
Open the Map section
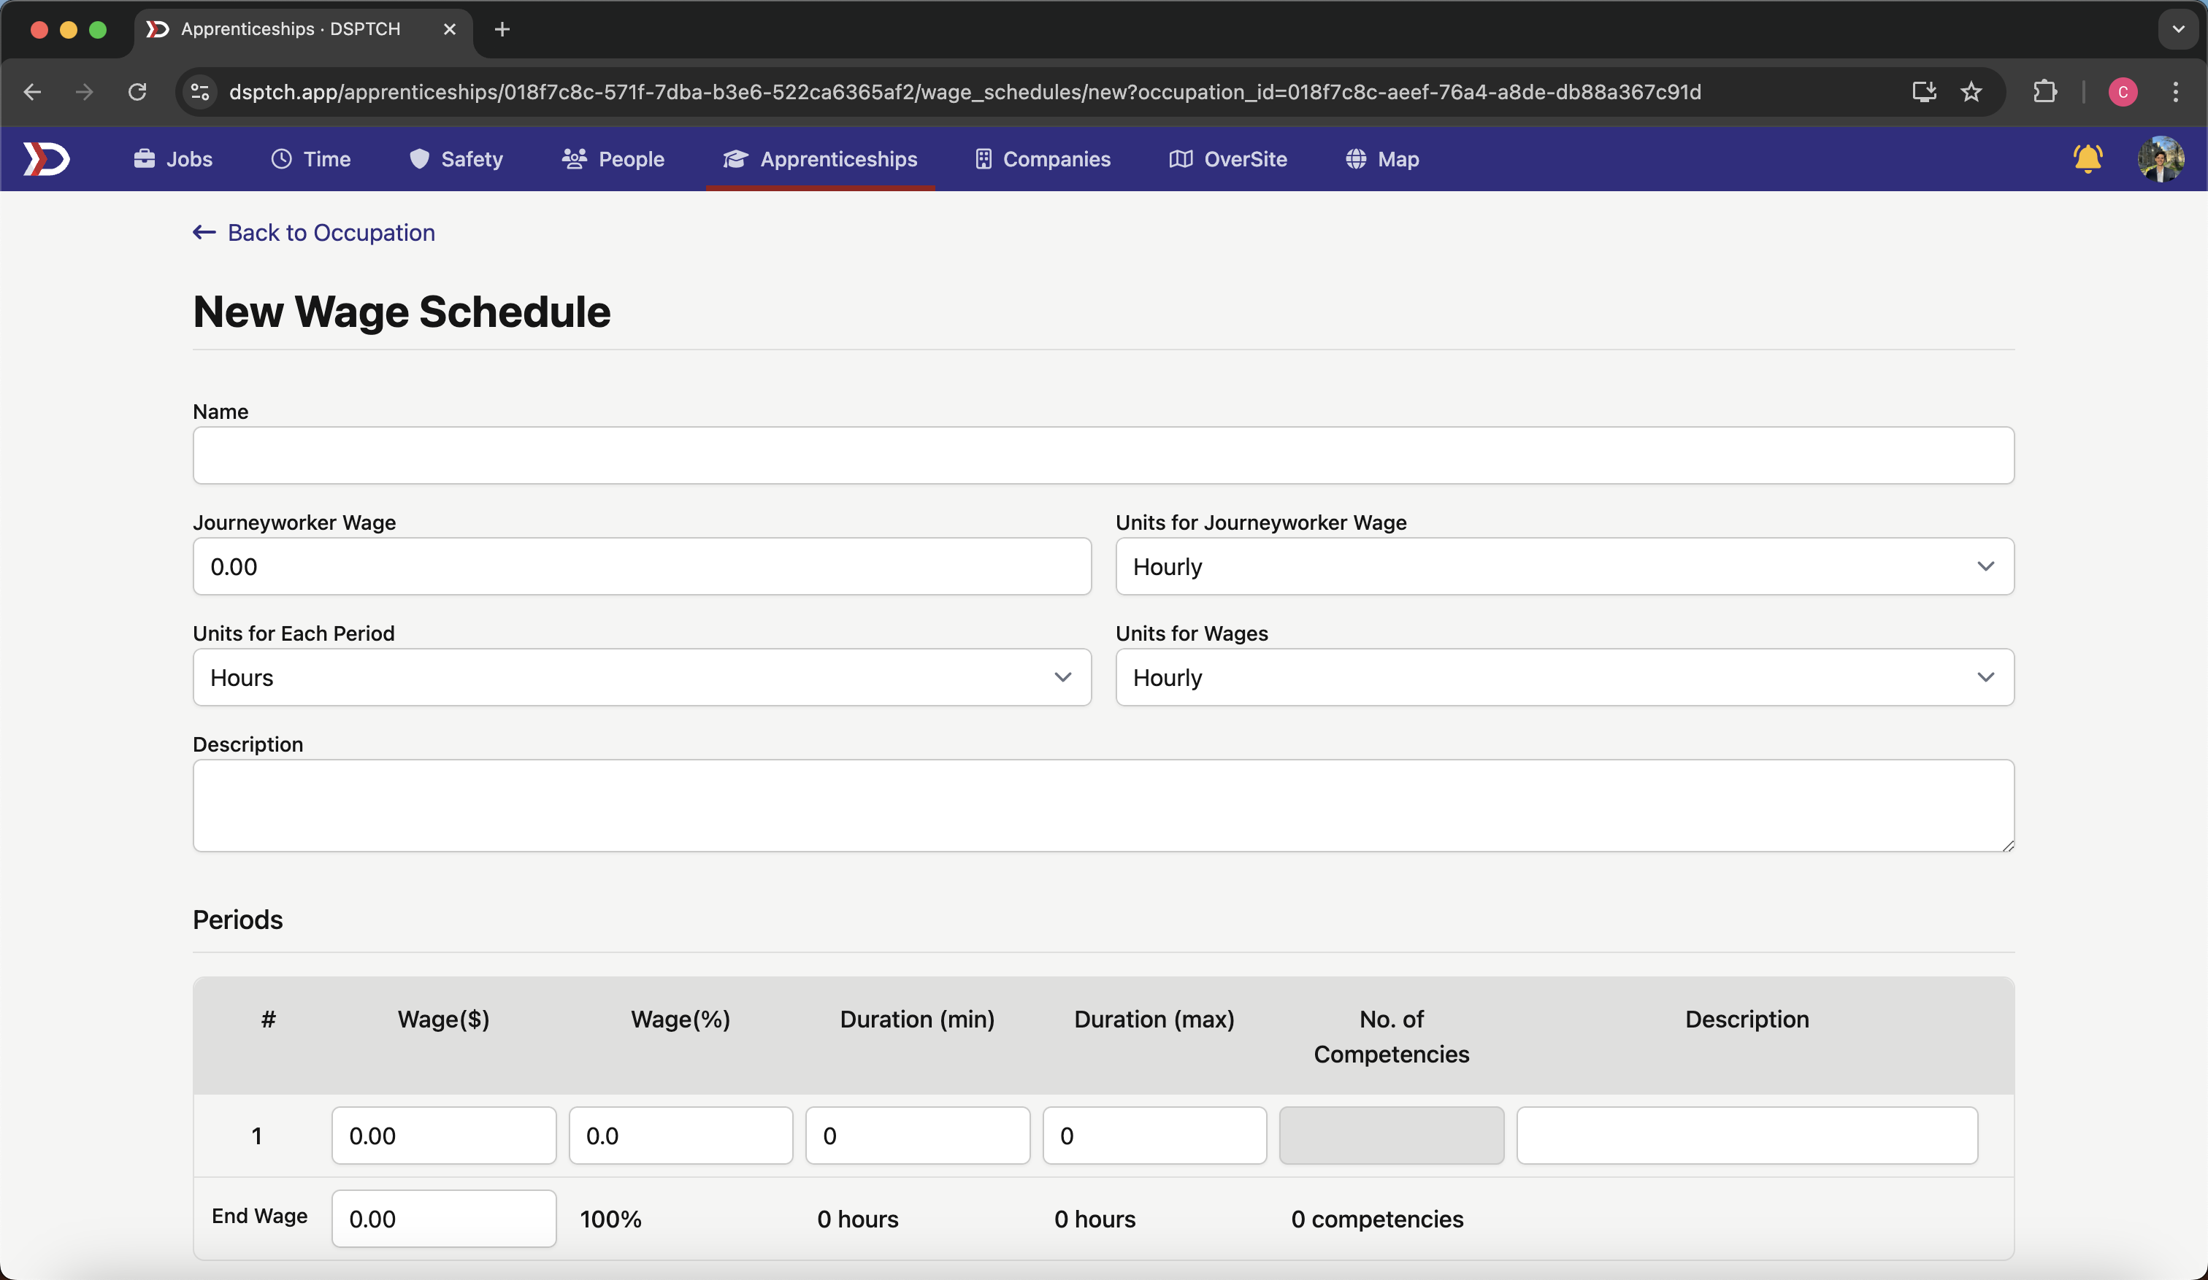click(x=1383, y=159)
